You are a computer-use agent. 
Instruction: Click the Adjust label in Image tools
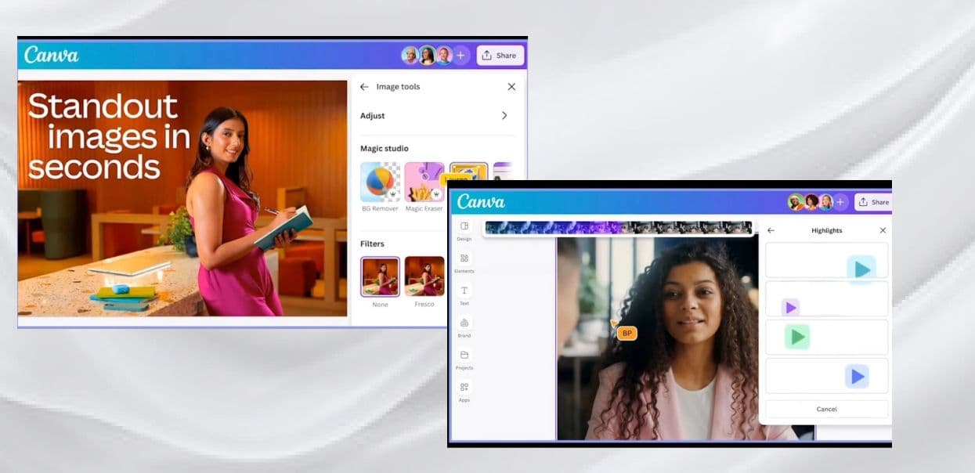pos(372,116)
